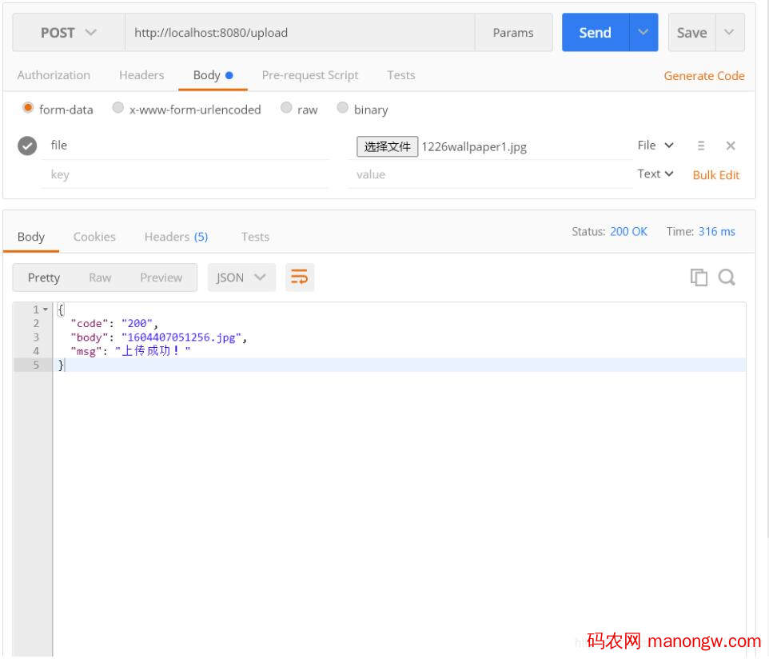This screenshot has height=659, width=769.
Task: Uncheck the file key row checkmark
Action: [27, 146]
